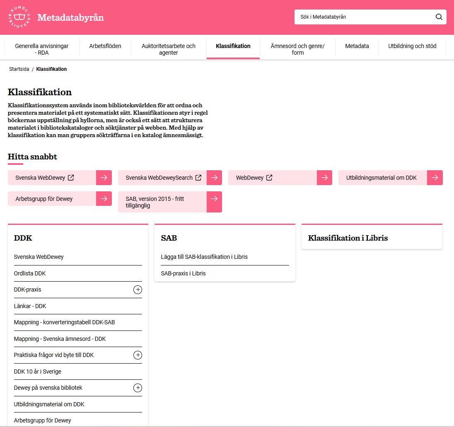Focus the Sök i Metadatabyrån search field

(362, 17)
